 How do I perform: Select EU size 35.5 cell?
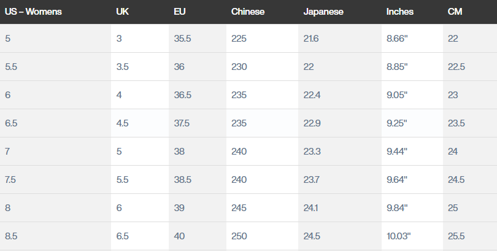182,39
